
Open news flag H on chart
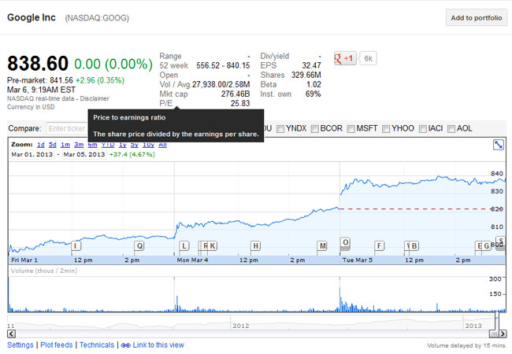pos(255,245)
